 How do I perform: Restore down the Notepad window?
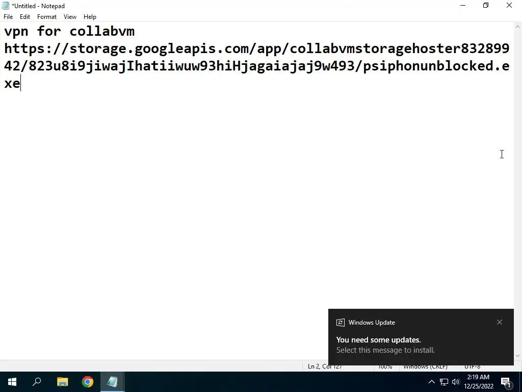486,5
